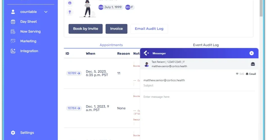This screenshot has width=267, height=140.
Task: Click the Book by Invite button
Action: click(x=85, y=29)
